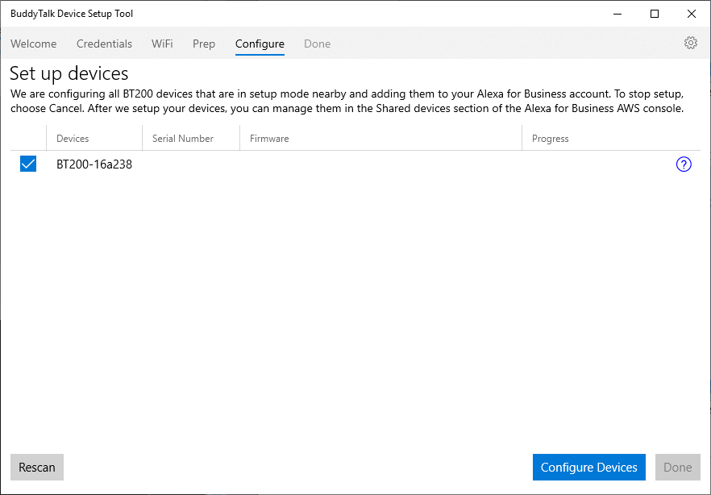Select the BT200-16a238 device row

[x=355, y=164]
